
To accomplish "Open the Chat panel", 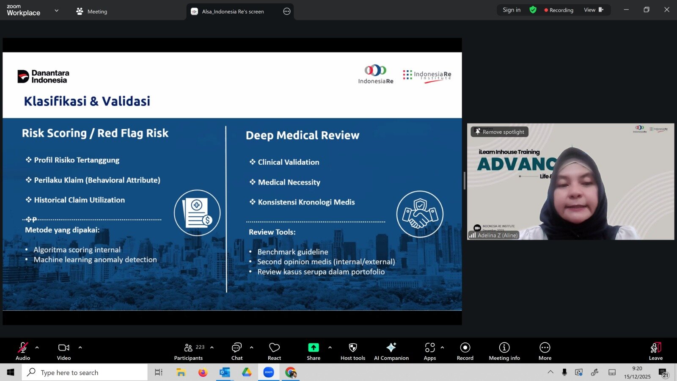I will pos(237,351).
